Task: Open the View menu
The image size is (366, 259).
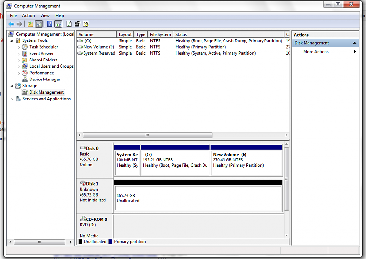Action: click(x=45, y=16)
